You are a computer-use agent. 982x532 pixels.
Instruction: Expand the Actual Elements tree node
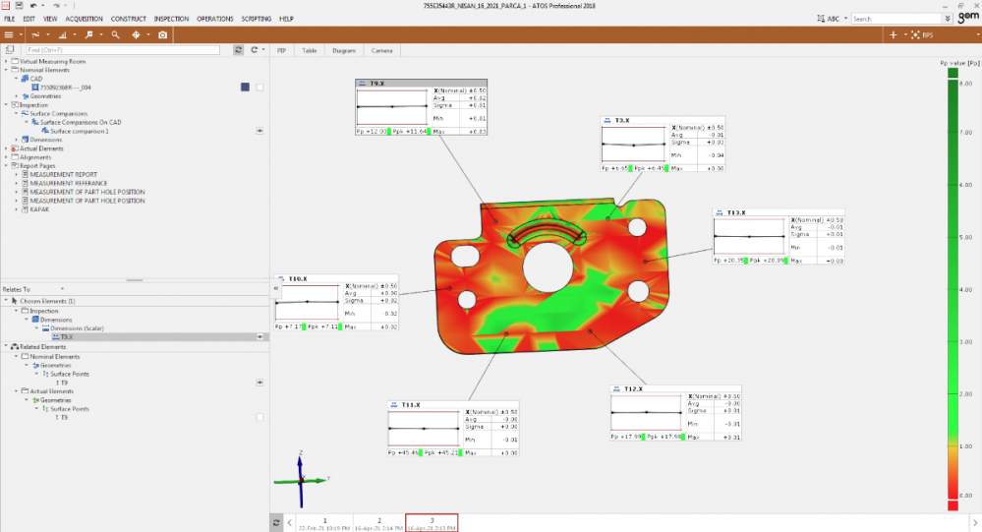click(6, 148)
